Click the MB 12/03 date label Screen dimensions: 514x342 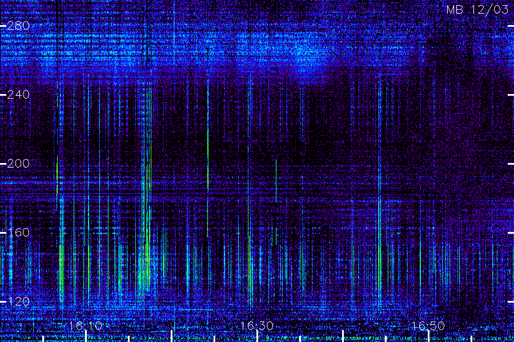point(477,10)
